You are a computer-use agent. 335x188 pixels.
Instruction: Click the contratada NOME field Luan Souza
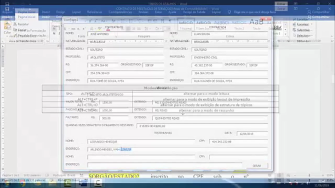point(230,34)
